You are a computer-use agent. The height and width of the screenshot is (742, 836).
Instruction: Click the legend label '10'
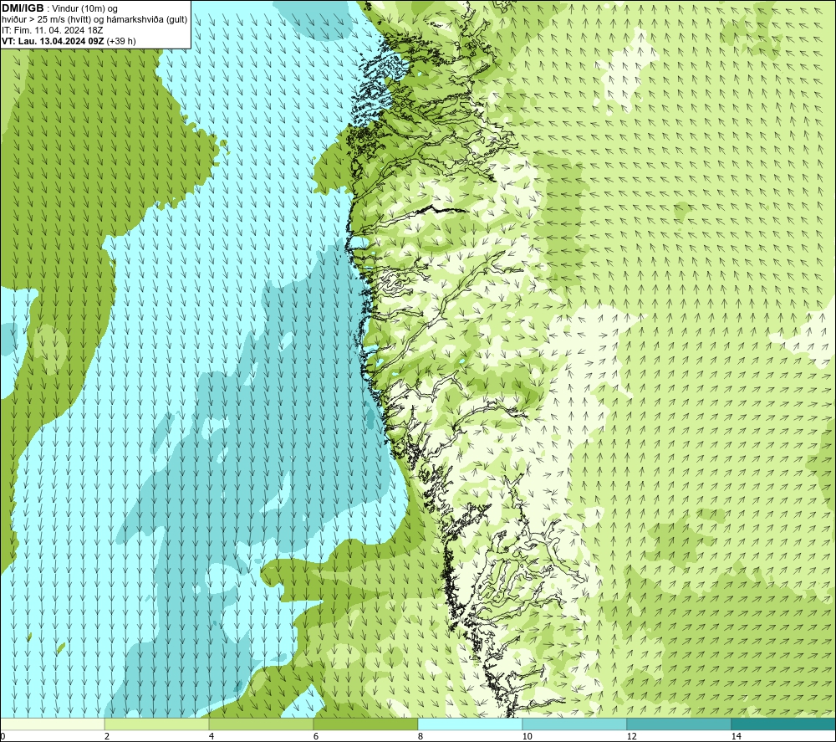[x=527, y=737]
